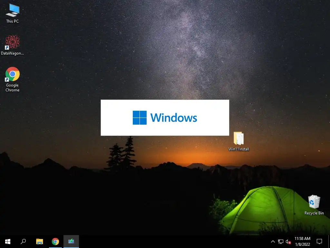Select the Google Chrome desktop shortcut
The width and height of the screenshot is (330, 248).
(x=13, y=79)
